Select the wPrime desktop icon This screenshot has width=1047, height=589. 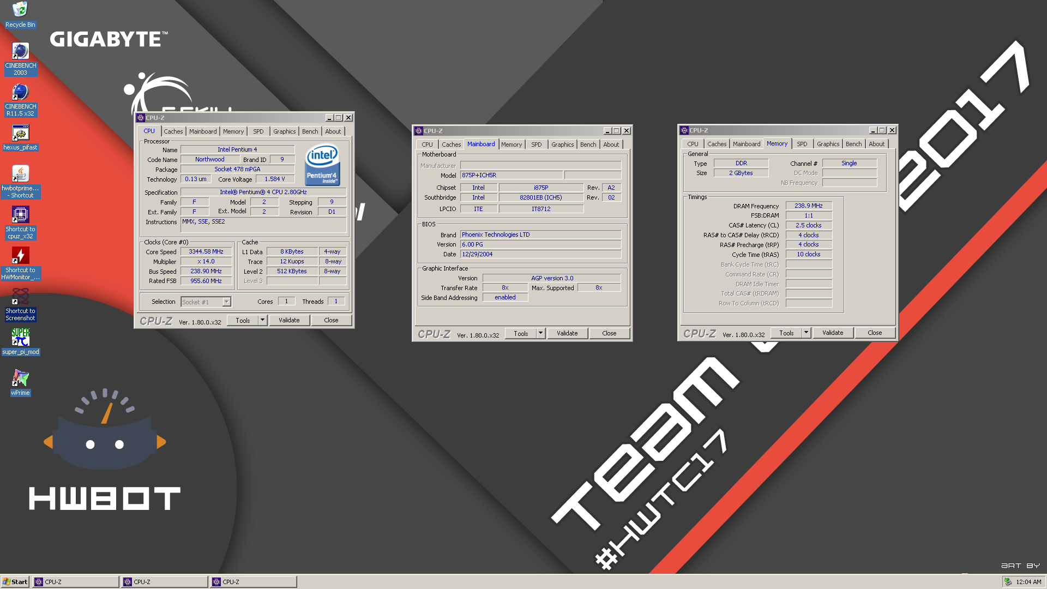coord(20,383)
